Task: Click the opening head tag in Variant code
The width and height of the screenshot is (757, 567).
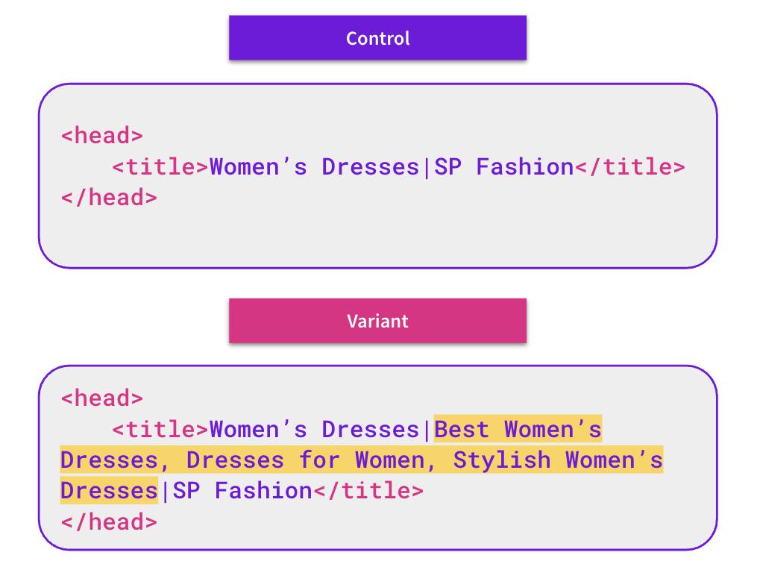Action: pos(101,398)
